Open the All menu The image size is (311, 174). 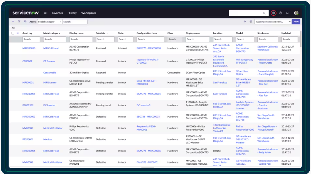pyautogui.click(x=46, y=13)
